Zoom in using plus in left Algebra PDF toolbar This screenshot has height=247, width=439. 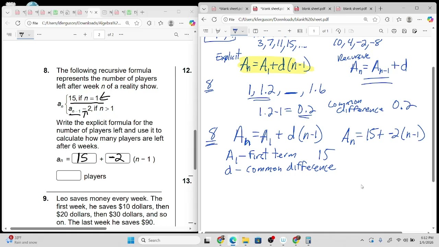point(85,35)
